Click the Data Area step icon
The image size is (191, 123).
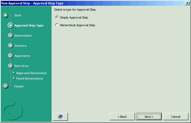pos(10,66)
